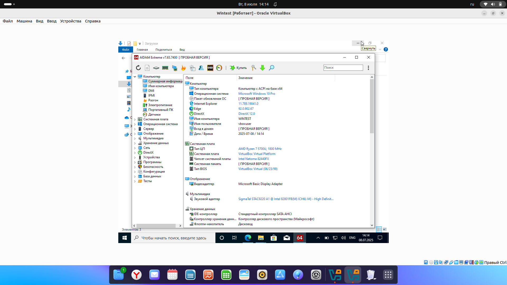The height and width of the screenshot is (285, 507).
Task: Open the Report document icon
Action: [x=147, y=68]
